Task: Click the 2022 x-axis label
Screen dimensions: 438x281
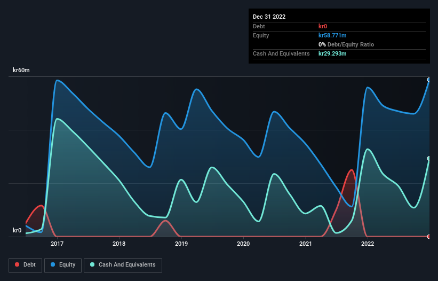Action: tap(368, 244)
